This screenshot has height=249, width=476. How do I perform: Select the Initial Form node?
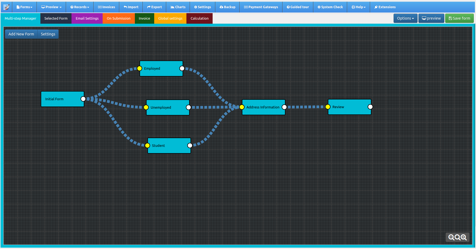(63, 99)
